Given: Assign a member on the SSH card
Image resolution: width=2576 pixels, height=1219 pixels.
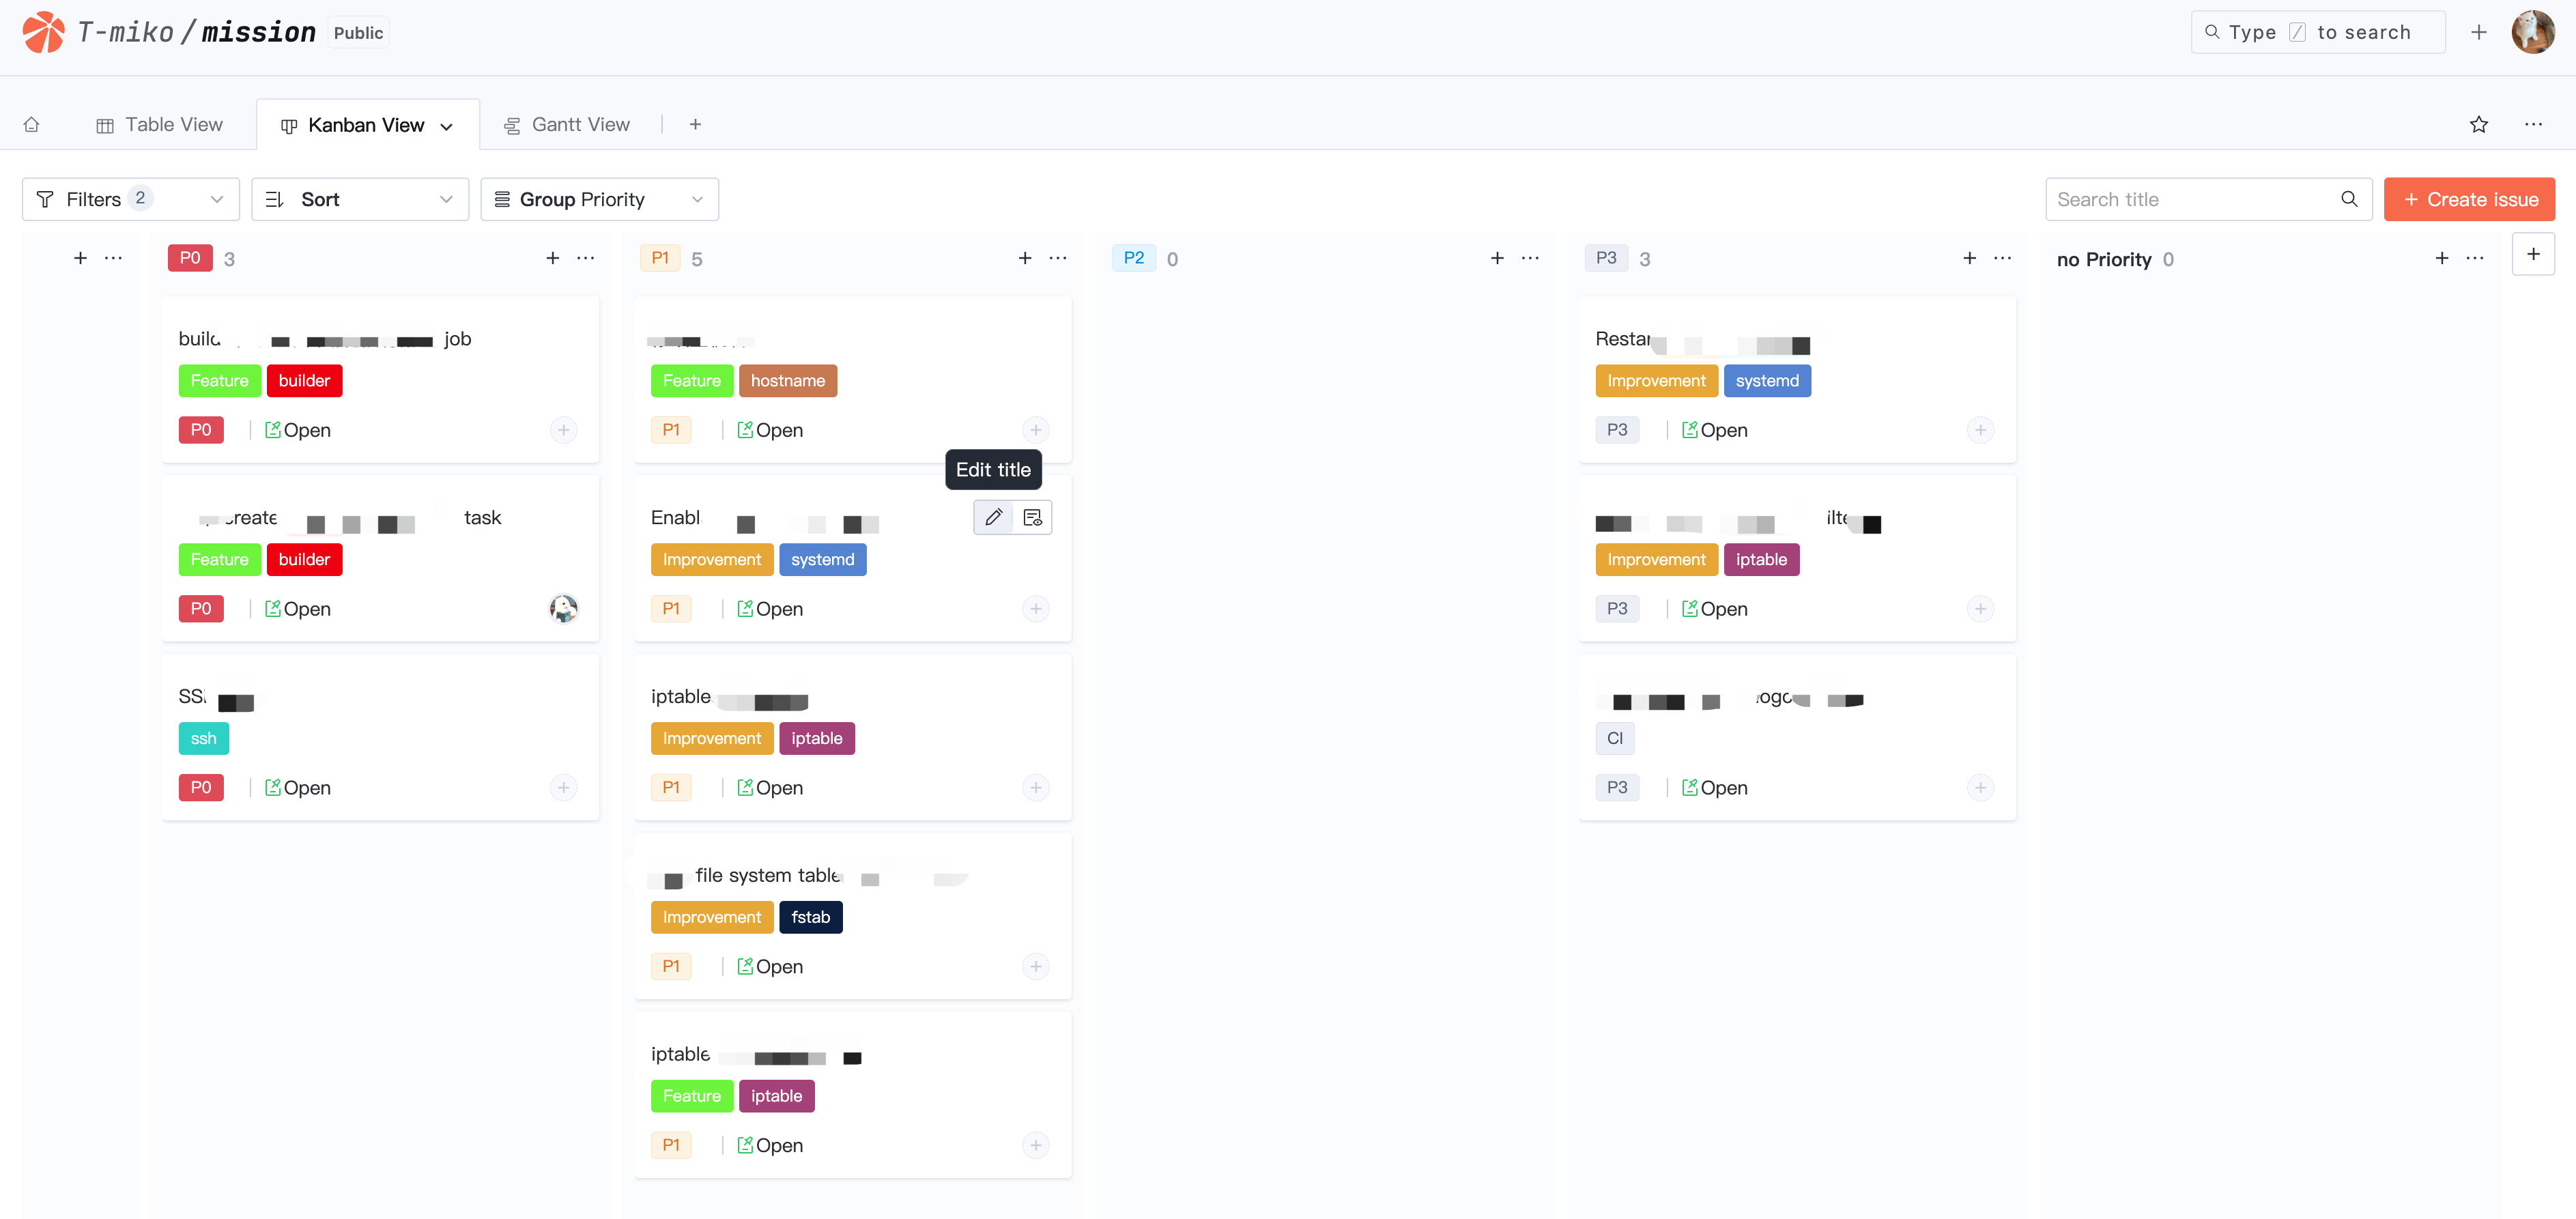Looking at the screenshot, I should coord(563,788).
